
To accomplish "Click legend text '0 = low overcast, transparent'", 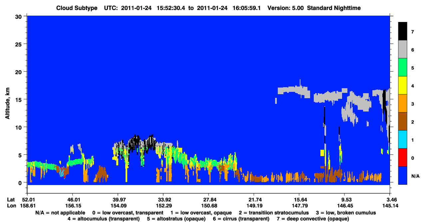I will [x=128, y=213].
